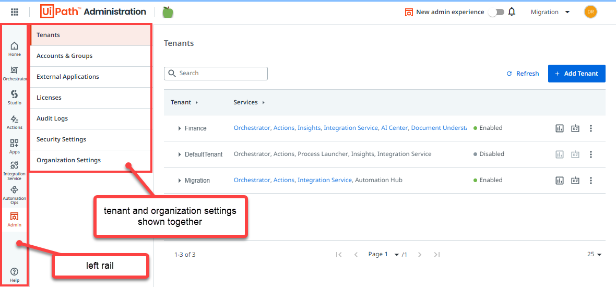Select Admin in left rail

point(15,220)
